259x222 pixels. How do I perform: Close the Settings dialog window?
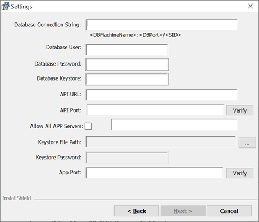pyautogui.click(x=250, y=6)
